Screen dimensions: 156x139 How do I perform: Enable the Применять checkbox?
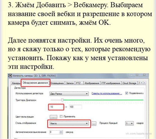coord(61,117)
